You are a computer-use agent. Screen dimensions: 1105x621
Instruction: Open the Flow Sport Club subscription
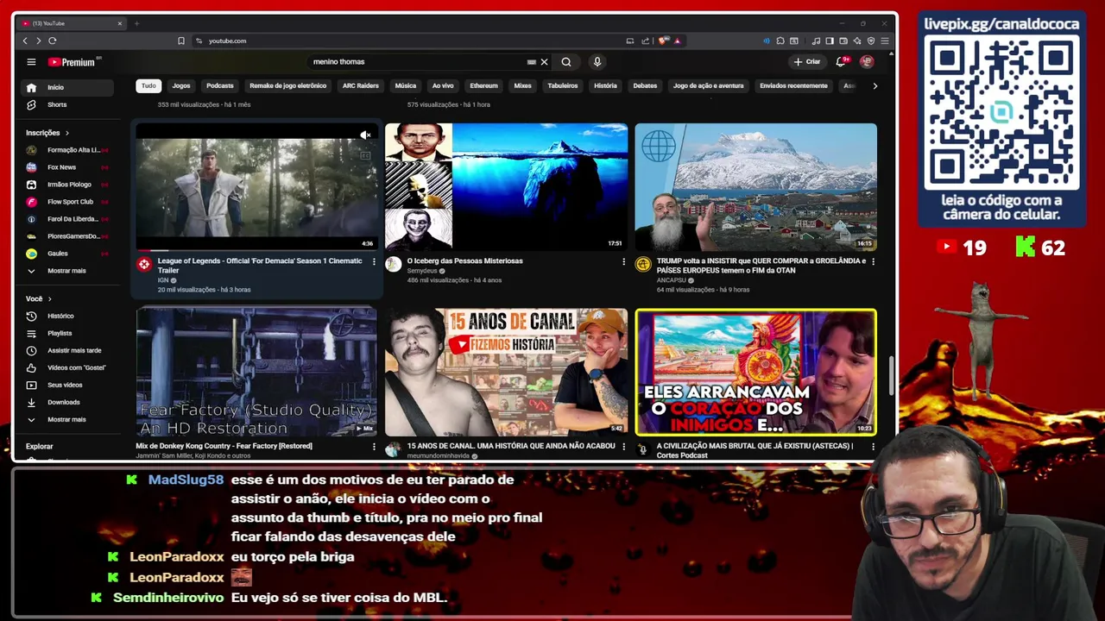[x=67, y=202]
